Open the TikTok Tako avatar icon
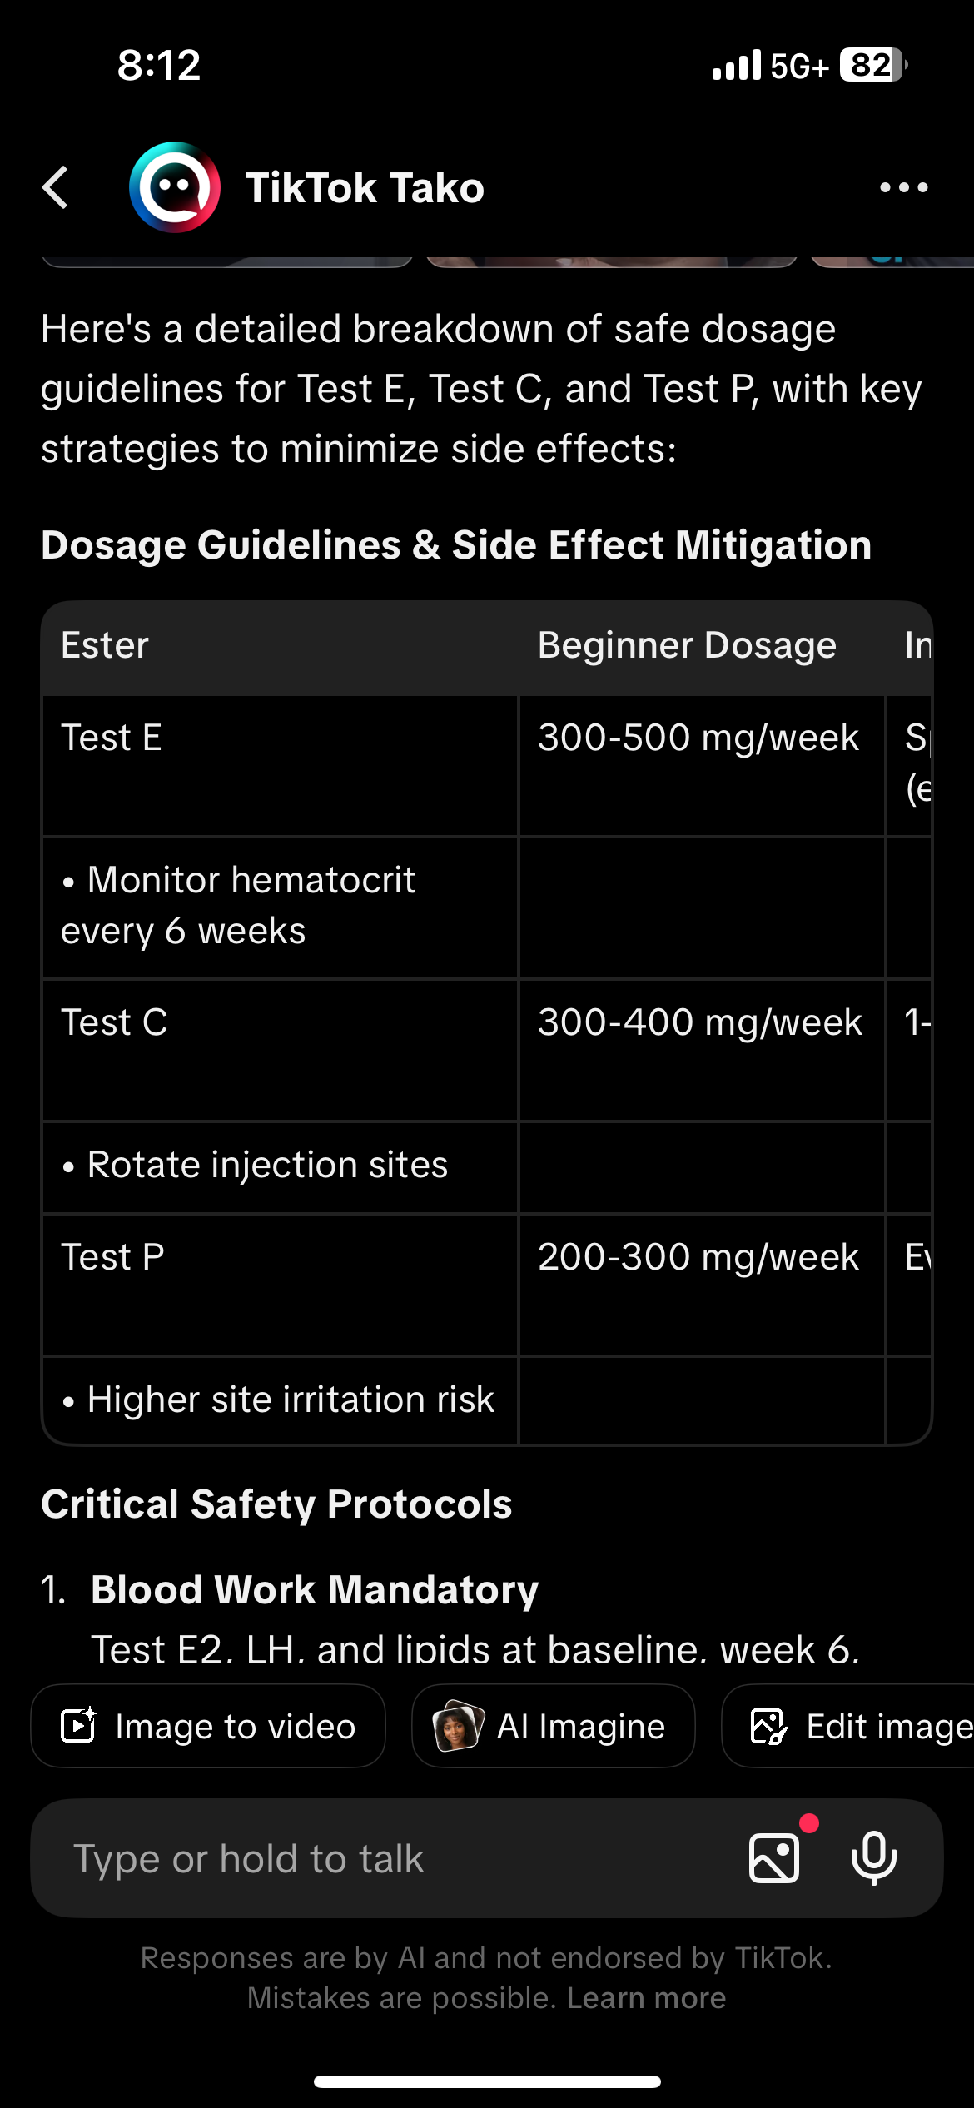Screen dimensions: 974x2108 coord(175,187)
